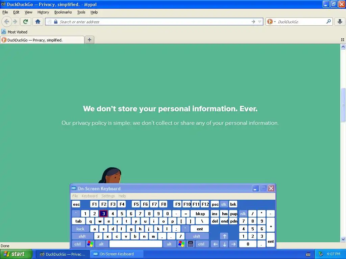Screen dimensions: 346x259
Task: Click the browser Back arrow button
Action: tap(7, 22)
